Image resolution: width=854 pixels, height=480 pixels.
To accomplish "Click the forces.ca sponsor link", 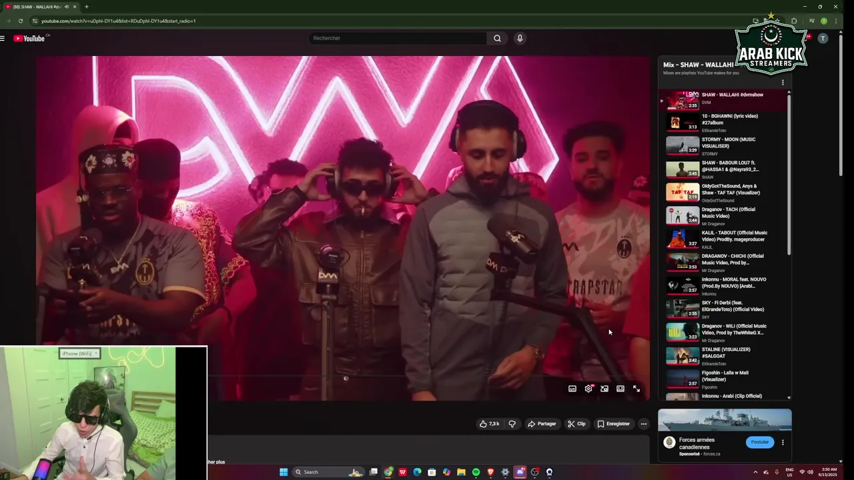I will [x=711, y=454].
